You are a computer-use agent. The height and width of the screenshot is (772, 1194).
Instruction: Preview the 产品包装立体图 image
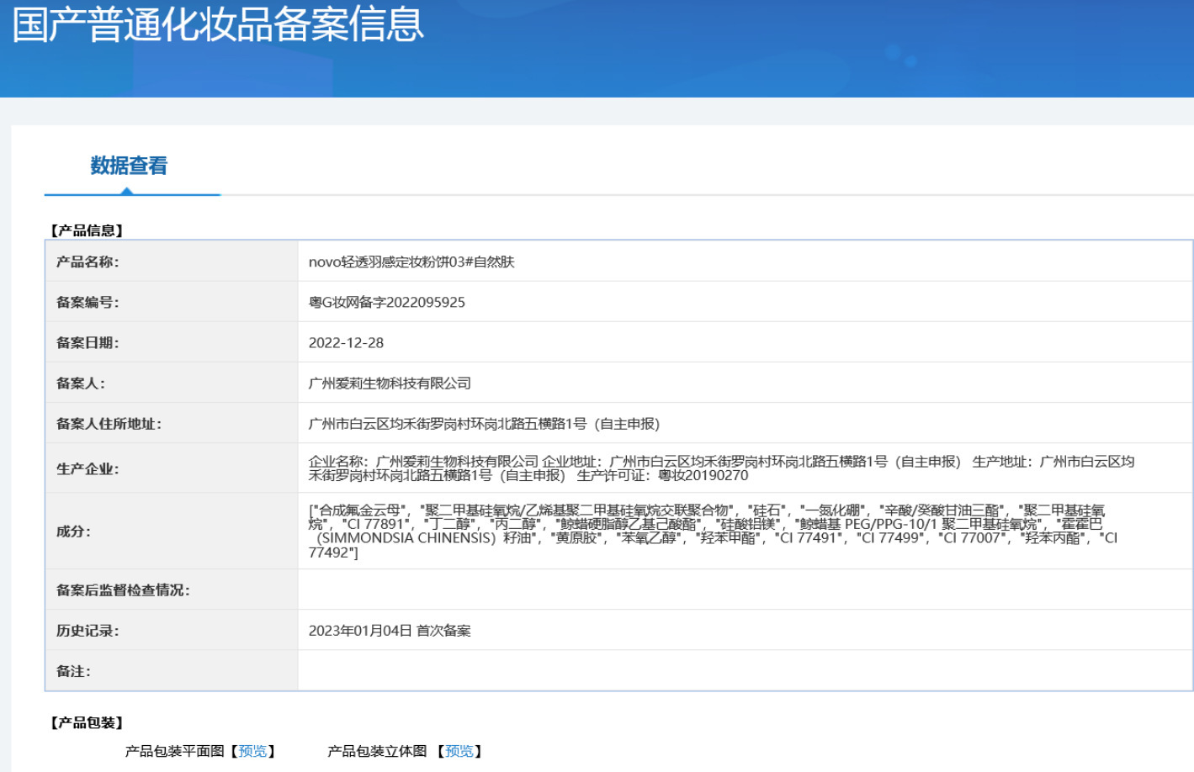(459, 751)
